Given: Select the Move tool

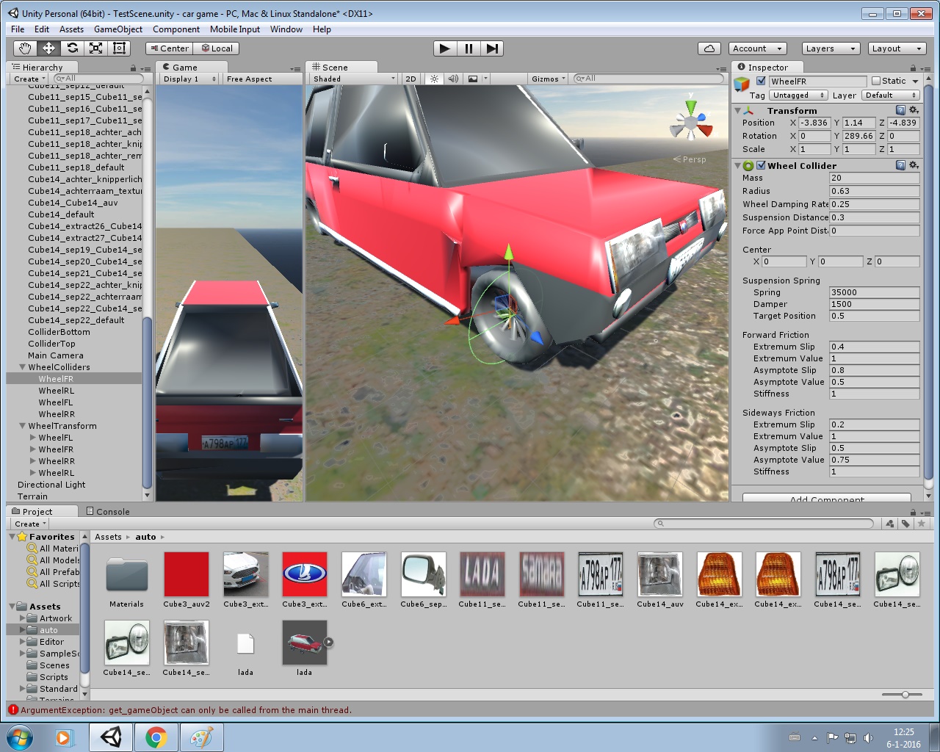Looking at the screenshot, I should click(x=48, y=48).
